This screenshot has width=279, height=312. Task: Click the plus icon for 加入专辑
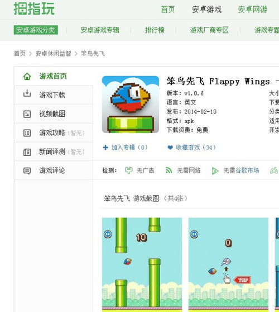[x=105, y=148]
